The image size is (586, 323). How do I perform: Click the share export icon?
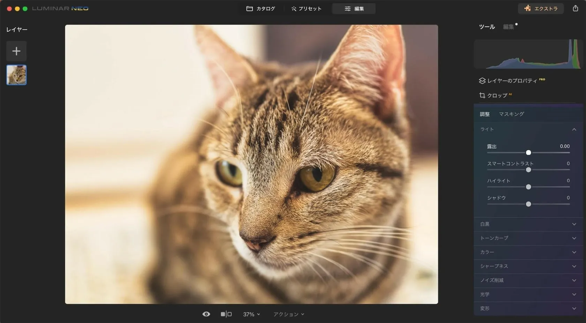(x=575, y=8)
